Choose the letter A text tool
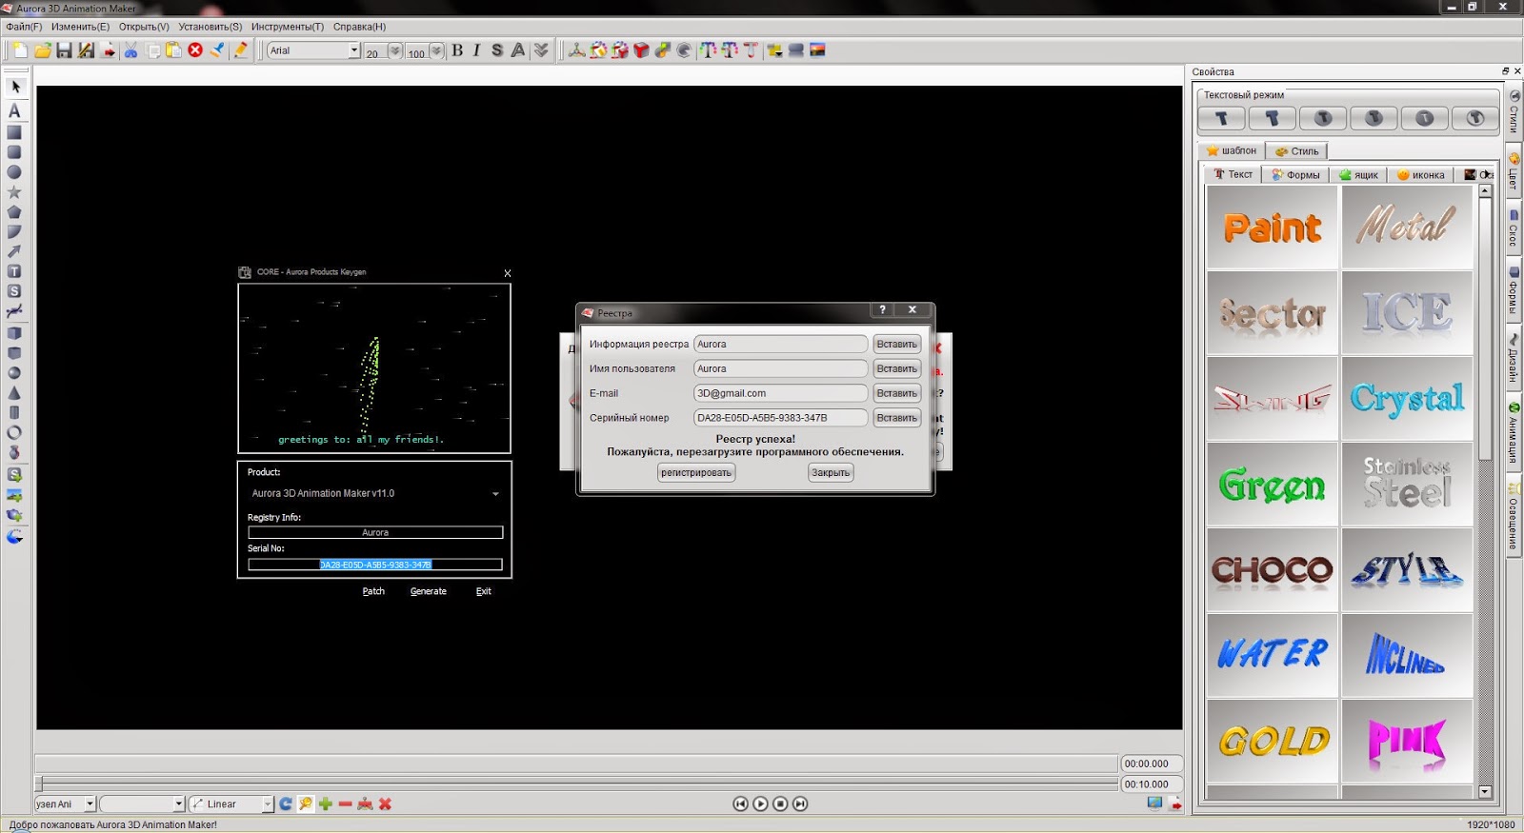 tap(14, 110)
